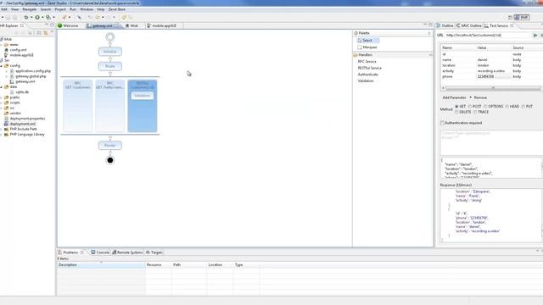Expand application.config.php tree node
The image size is (543, 305).
(x=7, y=71)
